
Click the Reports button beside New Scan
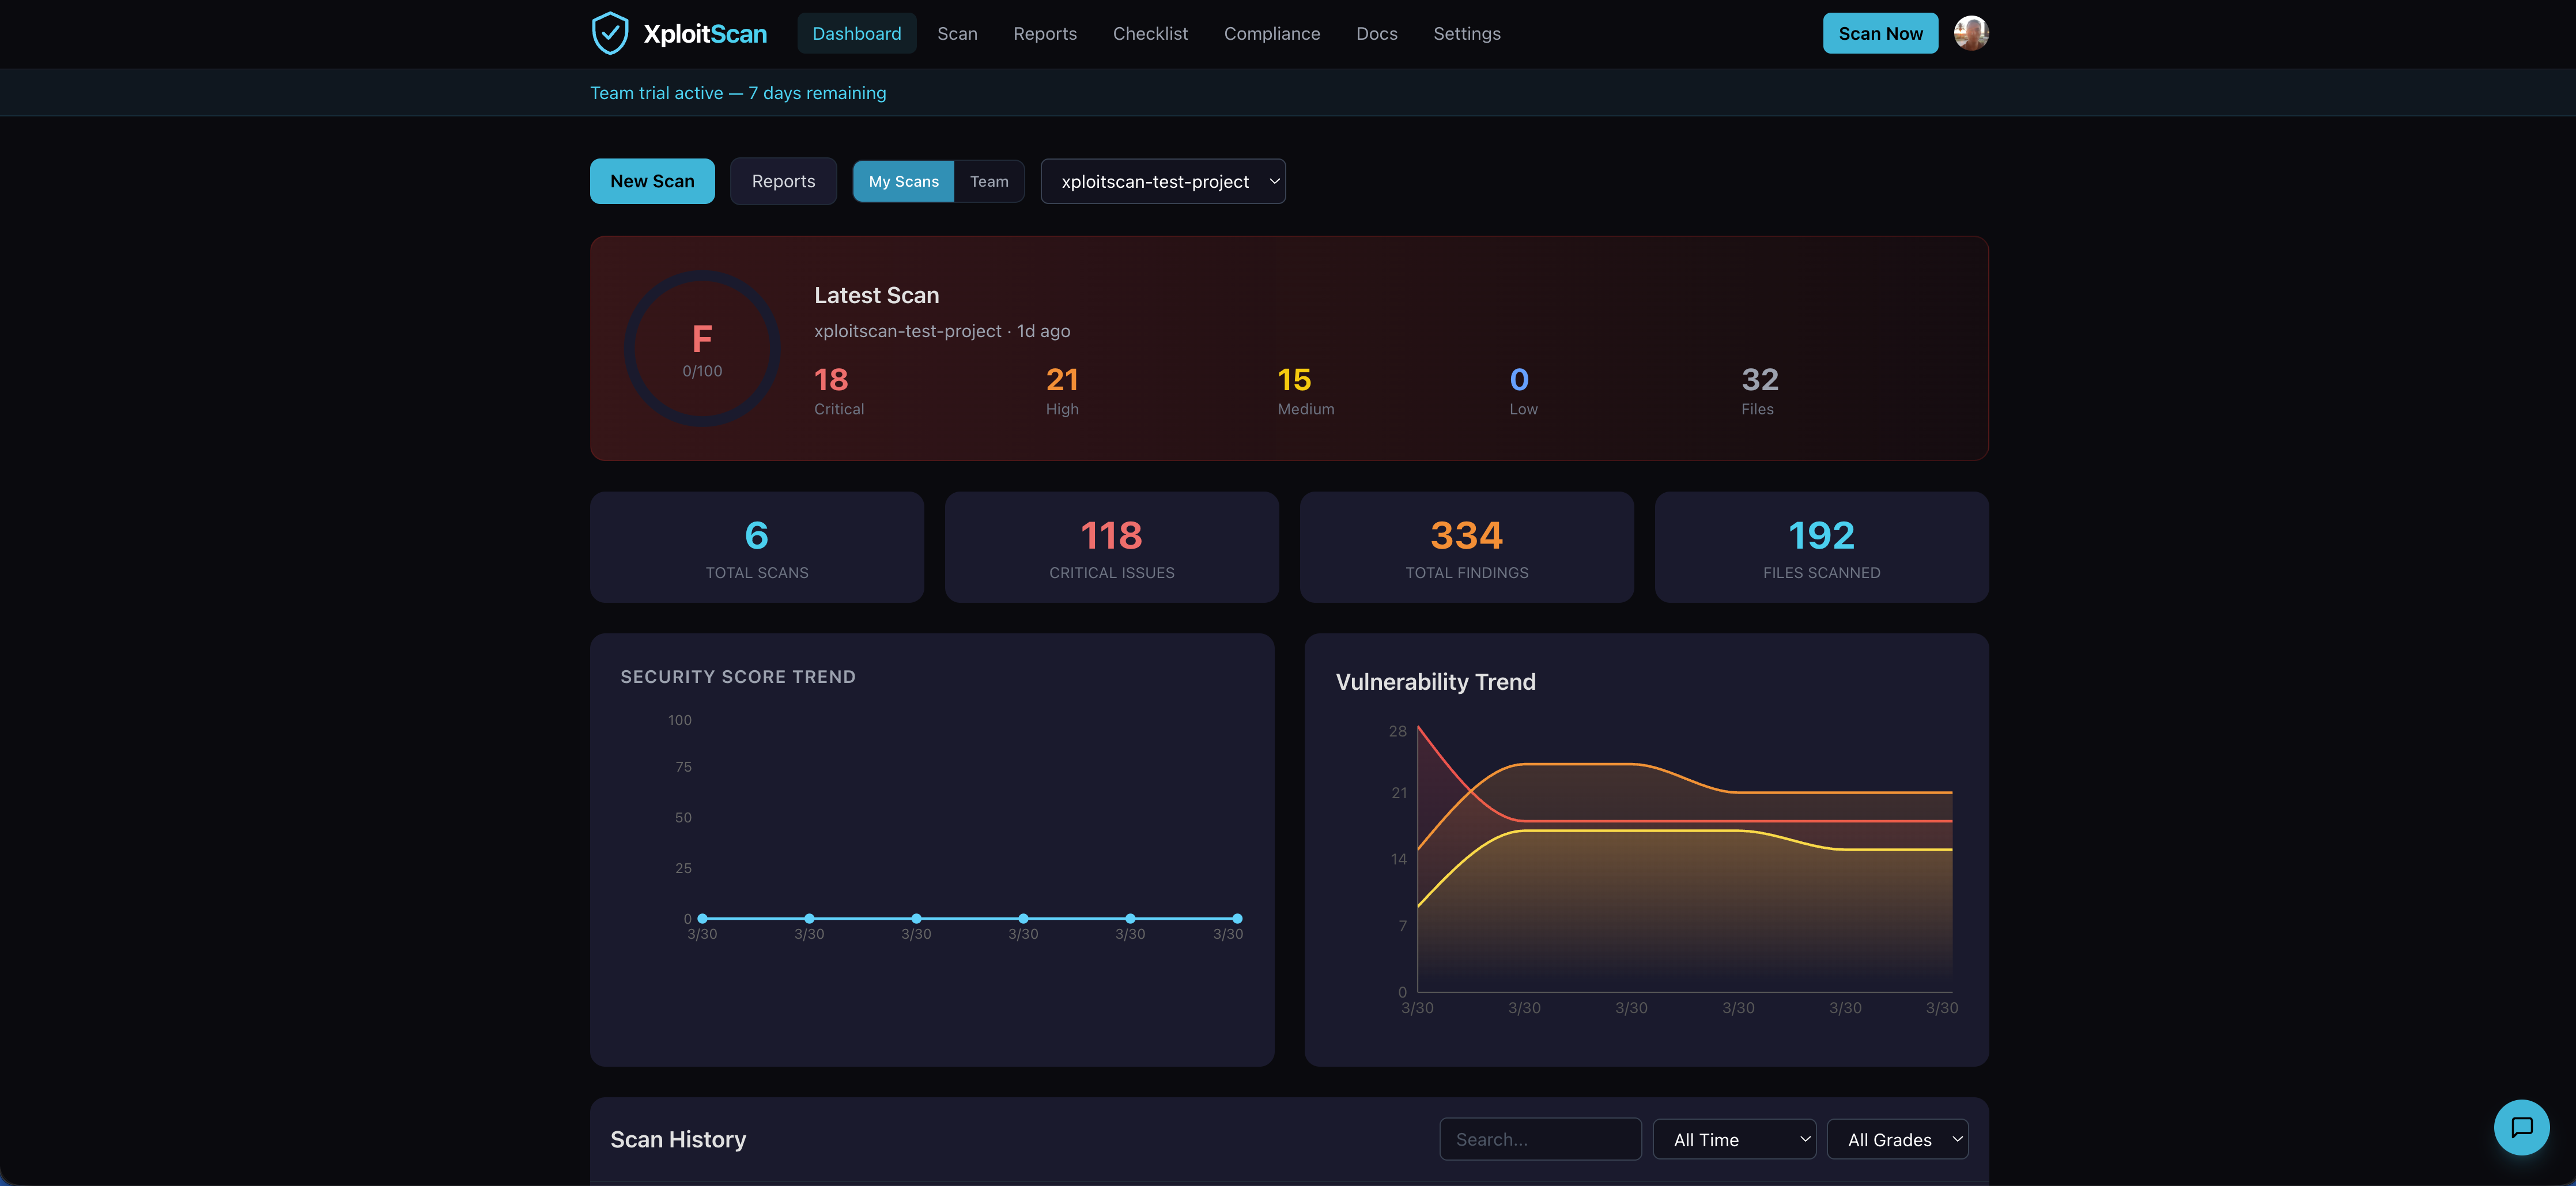783,181
